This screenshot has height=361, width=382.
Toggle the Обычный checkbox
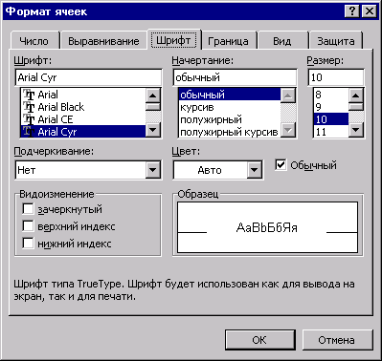coord(281,165)
